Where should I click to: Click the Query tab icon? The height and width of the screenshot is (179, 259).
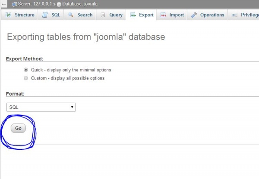pos(103,15)
